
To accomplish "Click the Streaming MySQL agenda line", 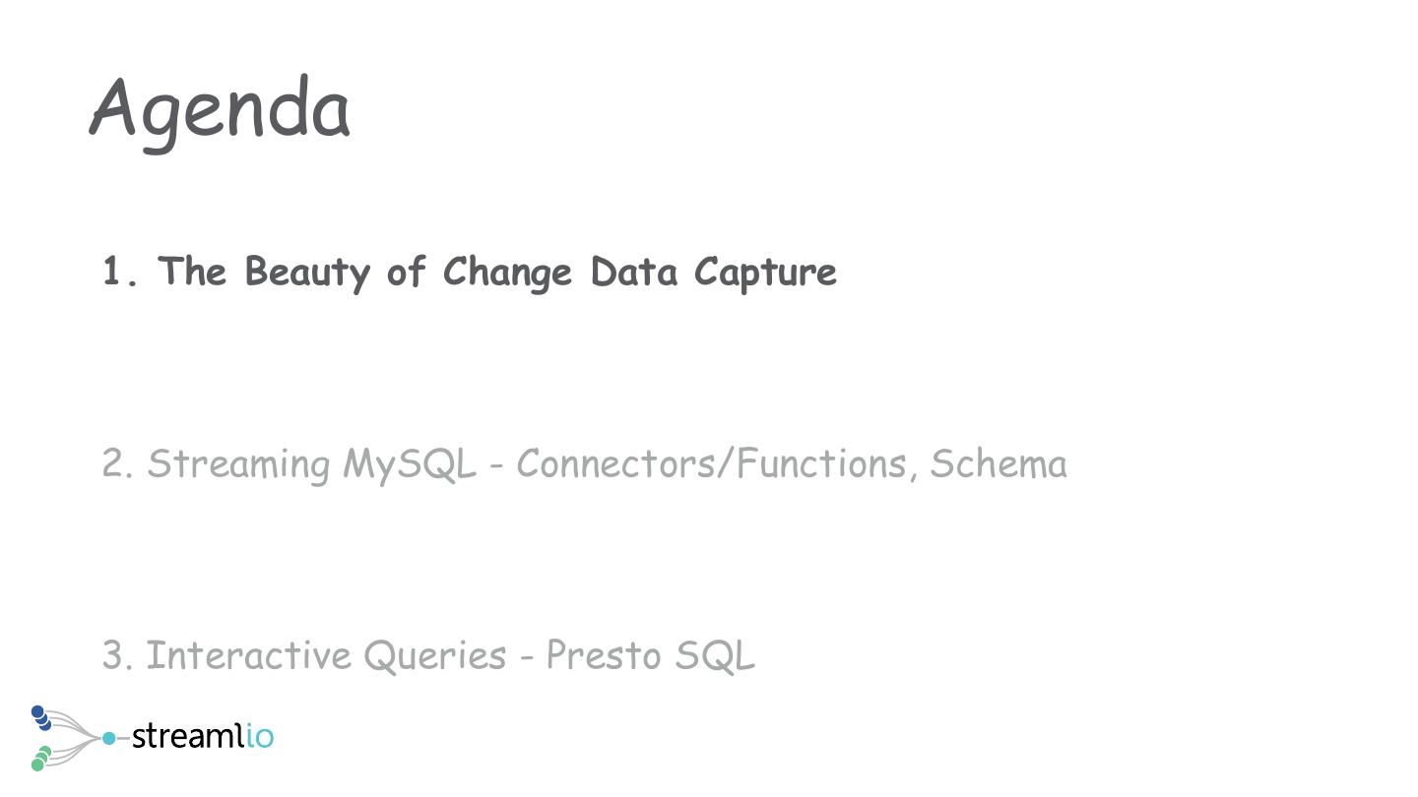I will coord(584,463).
